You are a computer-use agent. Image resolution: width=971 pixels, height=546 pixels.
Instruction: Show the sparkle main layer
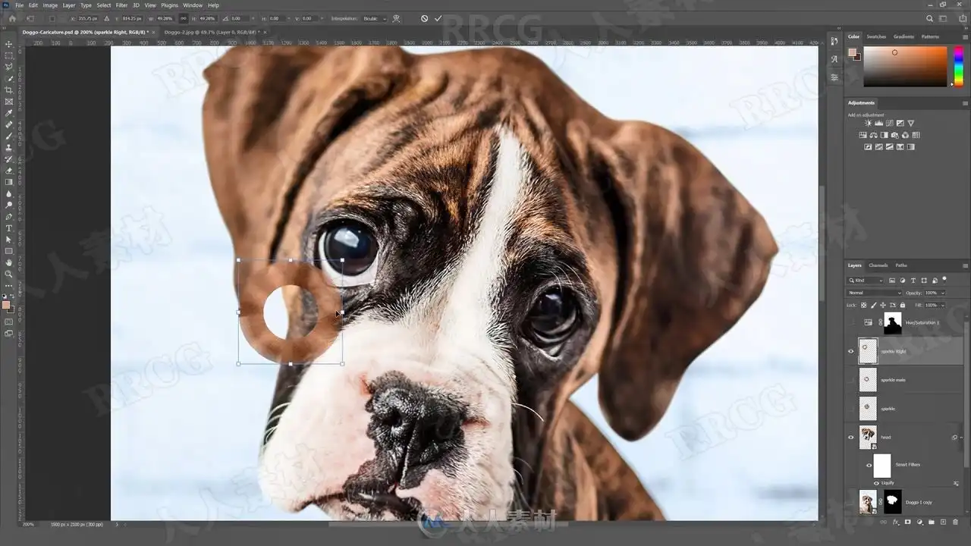[850, 380]
